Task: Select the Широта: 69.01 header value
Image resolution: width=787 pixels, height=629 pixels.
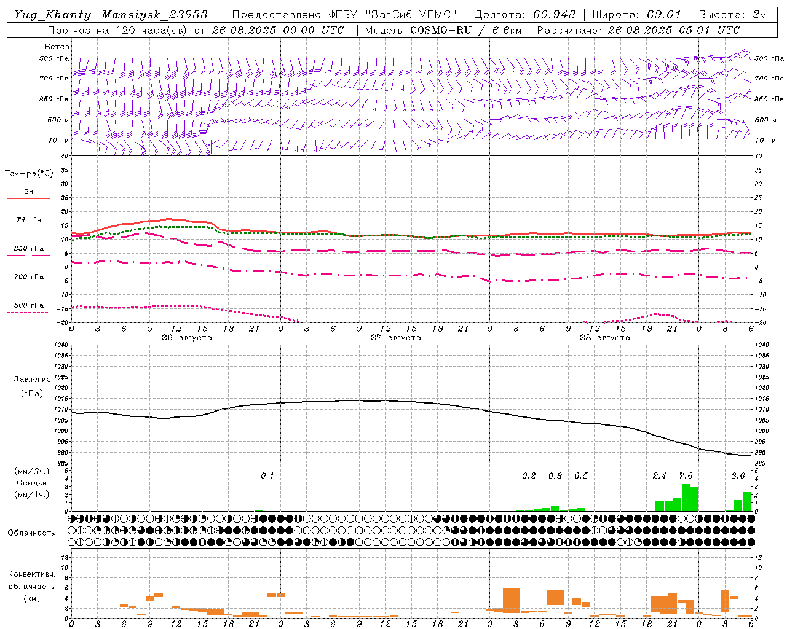Action: pos(636,14)
